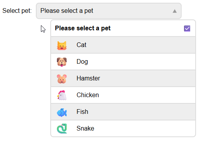This screenshot has width=205, height=143.
Task: Choose the Chicken text label
Action: pyautogui.click(x=88, y=95)
